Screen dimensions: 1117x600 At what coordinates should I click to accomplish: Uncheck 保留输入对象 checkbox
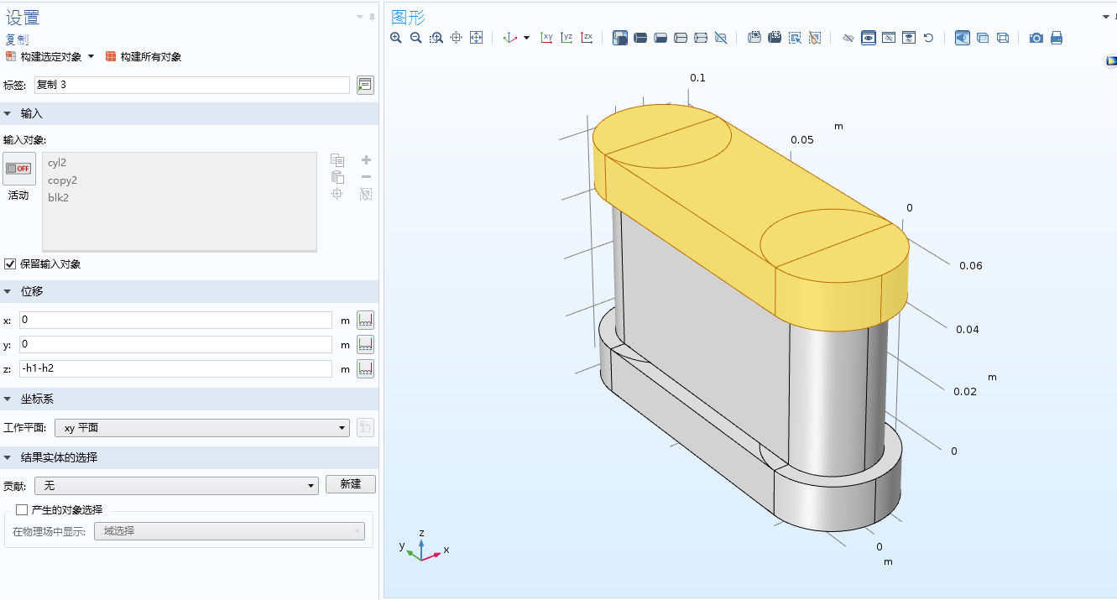(x=10, y=264)
